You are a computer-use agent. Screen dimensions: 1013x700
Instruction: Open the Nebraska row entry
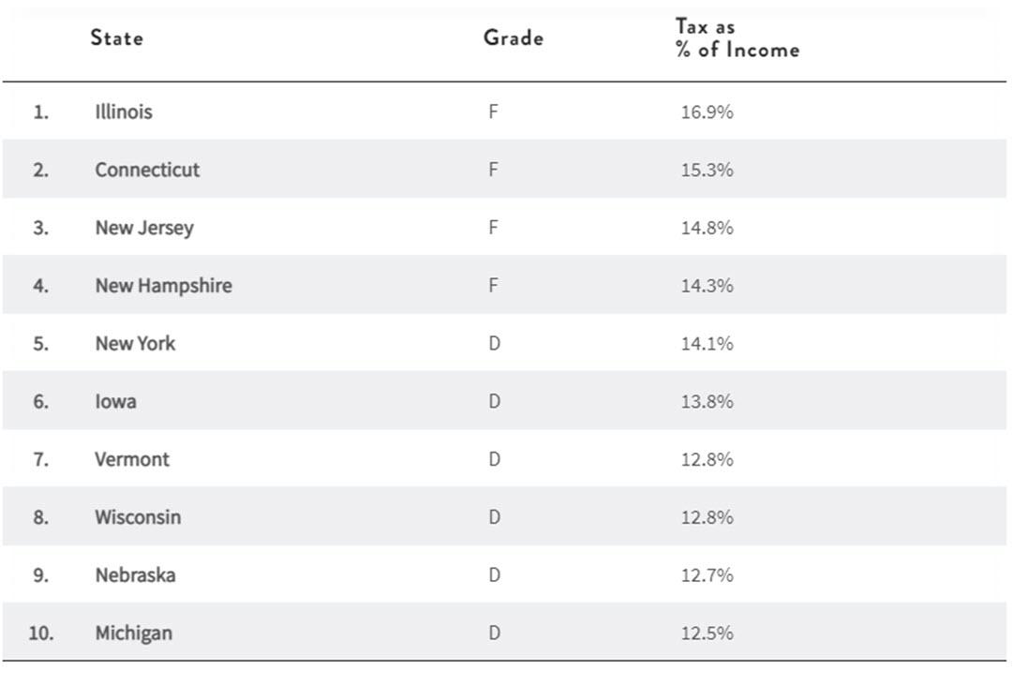tap(135, 575)
